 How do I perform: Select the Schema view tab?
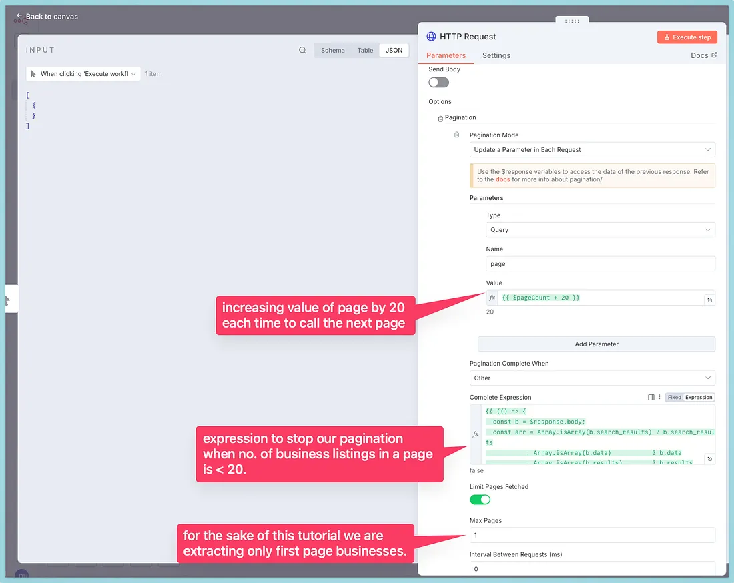332,50
